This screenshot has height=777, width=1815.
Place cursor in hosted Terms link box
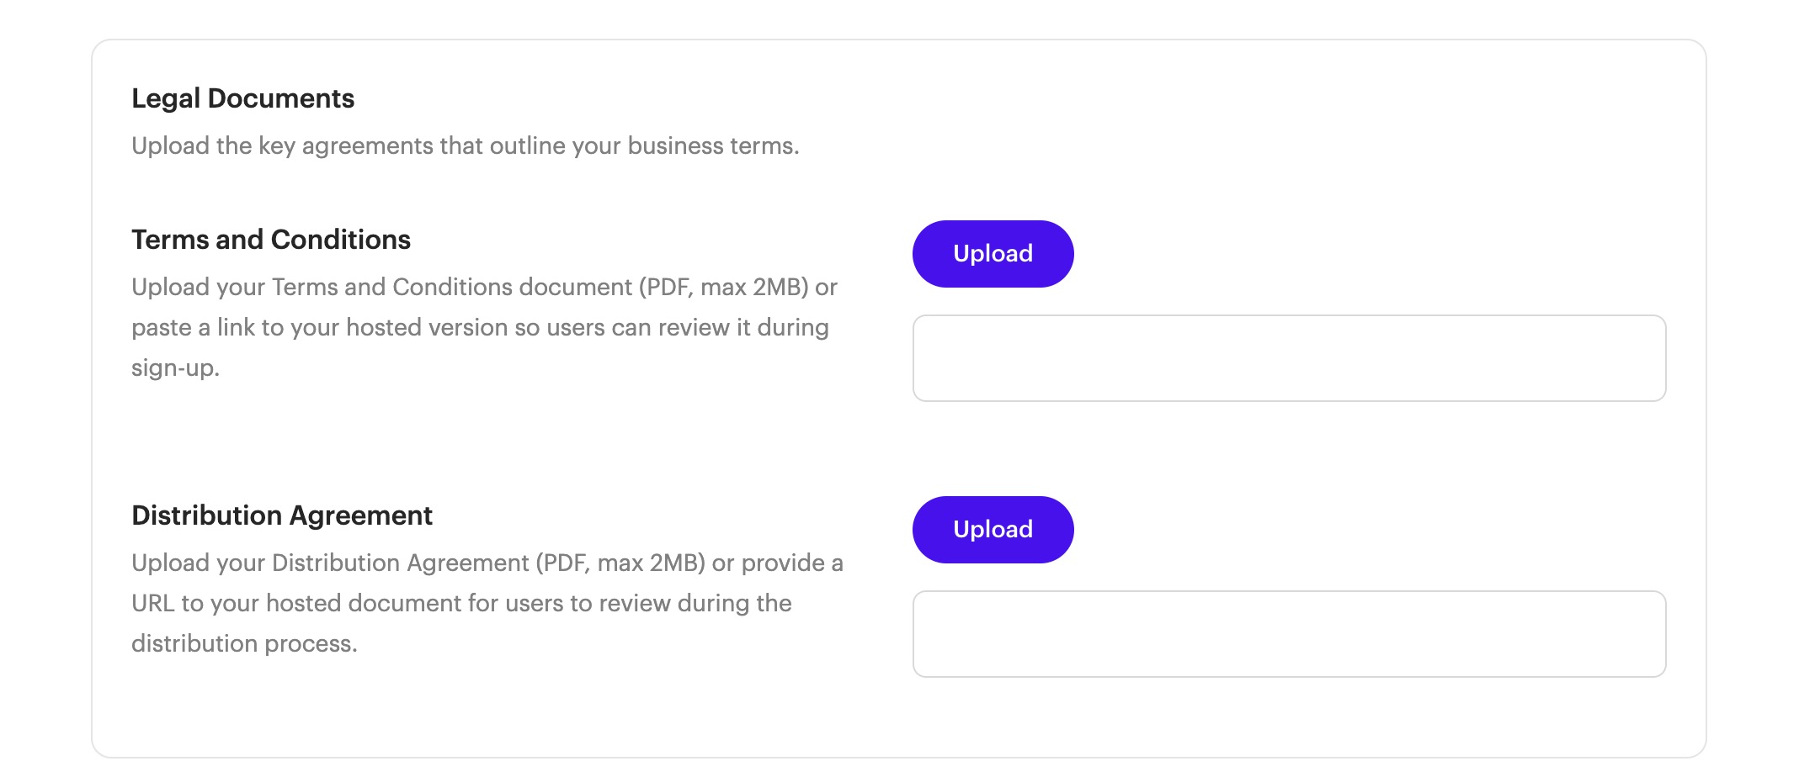[1289, 358]
